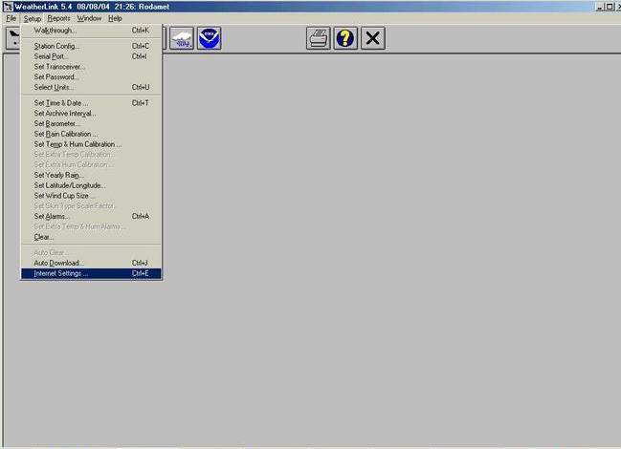Choose Clear from Setup menu

[x=91, y=237]
